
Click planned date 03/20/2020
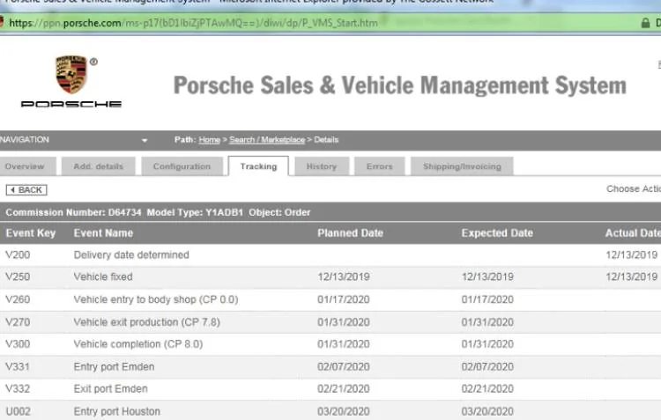click(x=344, y=411)
